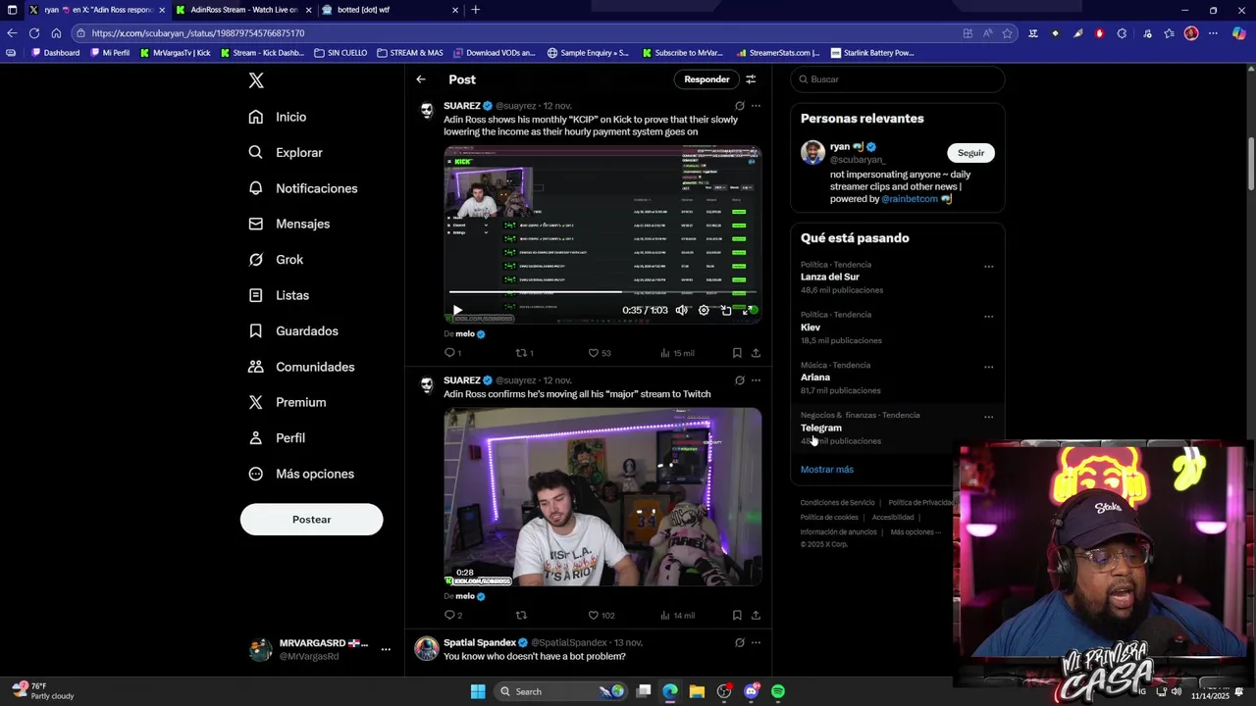Open Inicio home from the sidebar

[x=278, y=117]
